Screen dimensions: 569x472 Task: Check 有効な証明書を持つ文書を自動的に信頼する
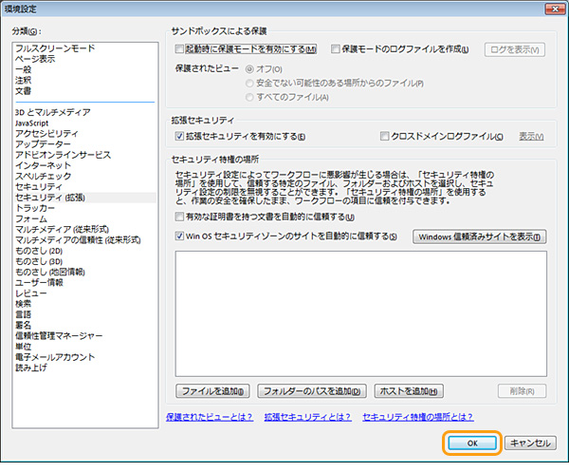tap(180, 217)
